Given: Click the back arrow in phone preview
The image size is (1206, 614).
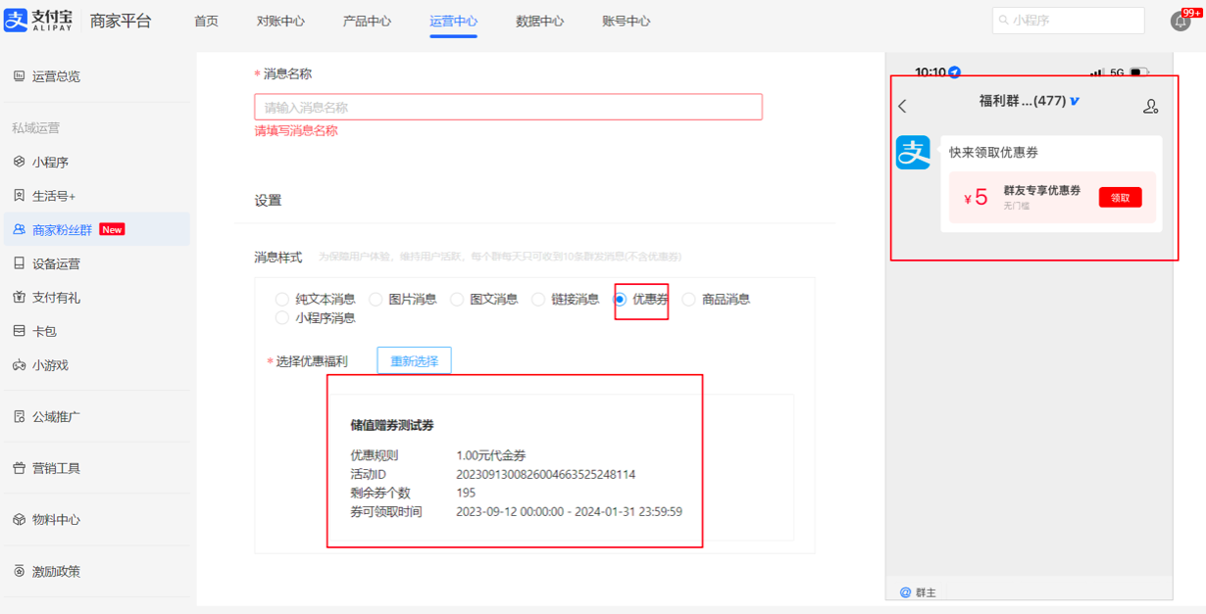Looking at the screenshot, I should point(903,106).
